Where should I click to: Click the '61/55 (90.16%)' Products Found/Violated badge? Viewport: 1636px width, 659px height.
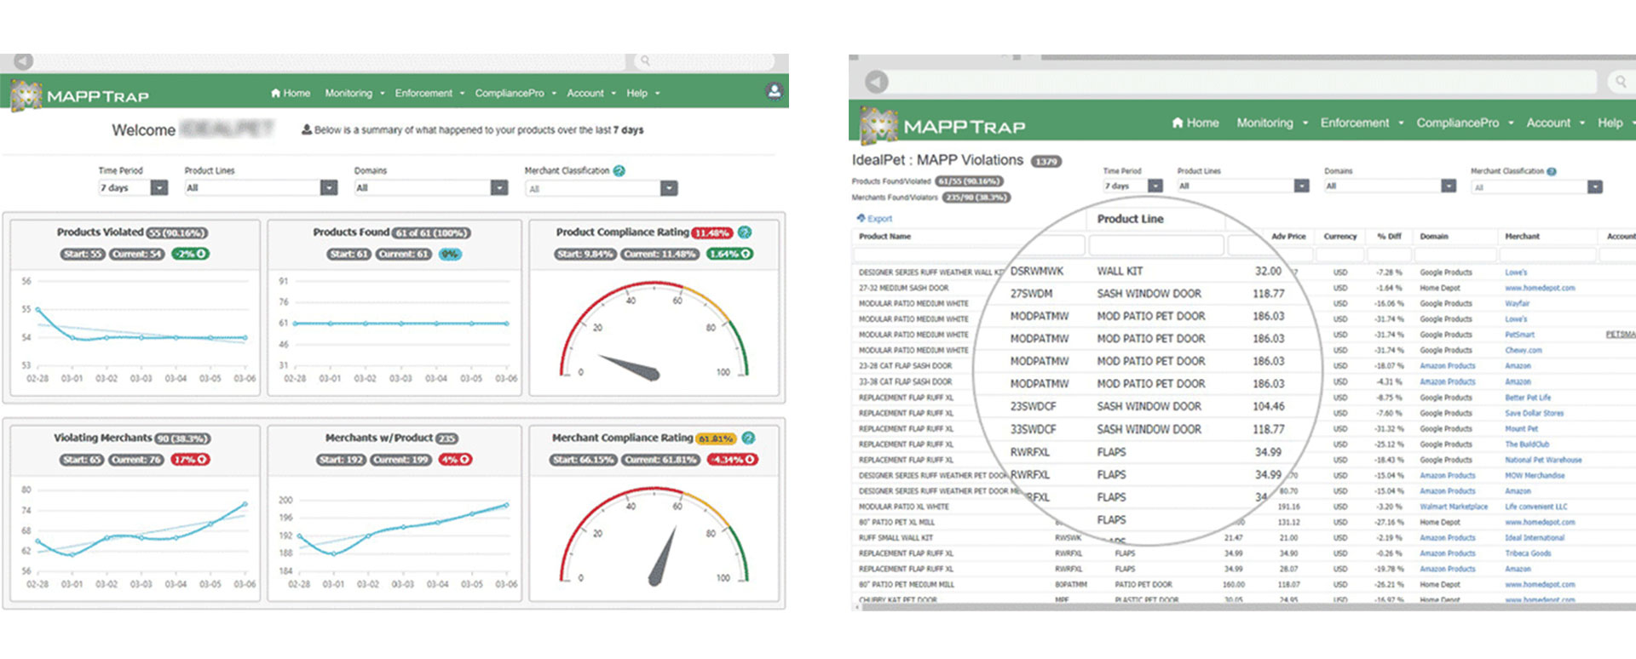969,181
